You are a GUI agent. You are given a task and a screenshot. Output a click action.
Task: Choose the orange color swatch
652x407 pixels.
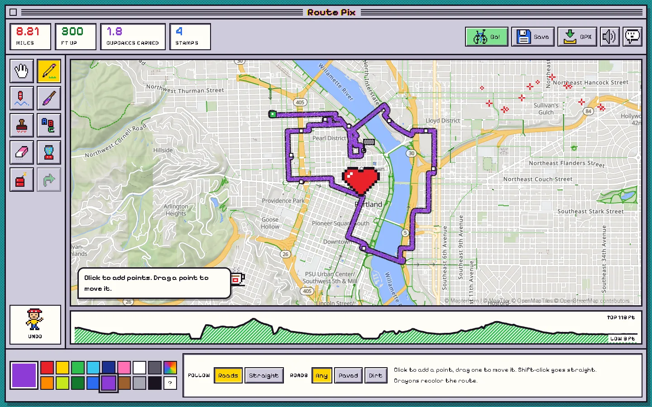click(x=47, y=383)
